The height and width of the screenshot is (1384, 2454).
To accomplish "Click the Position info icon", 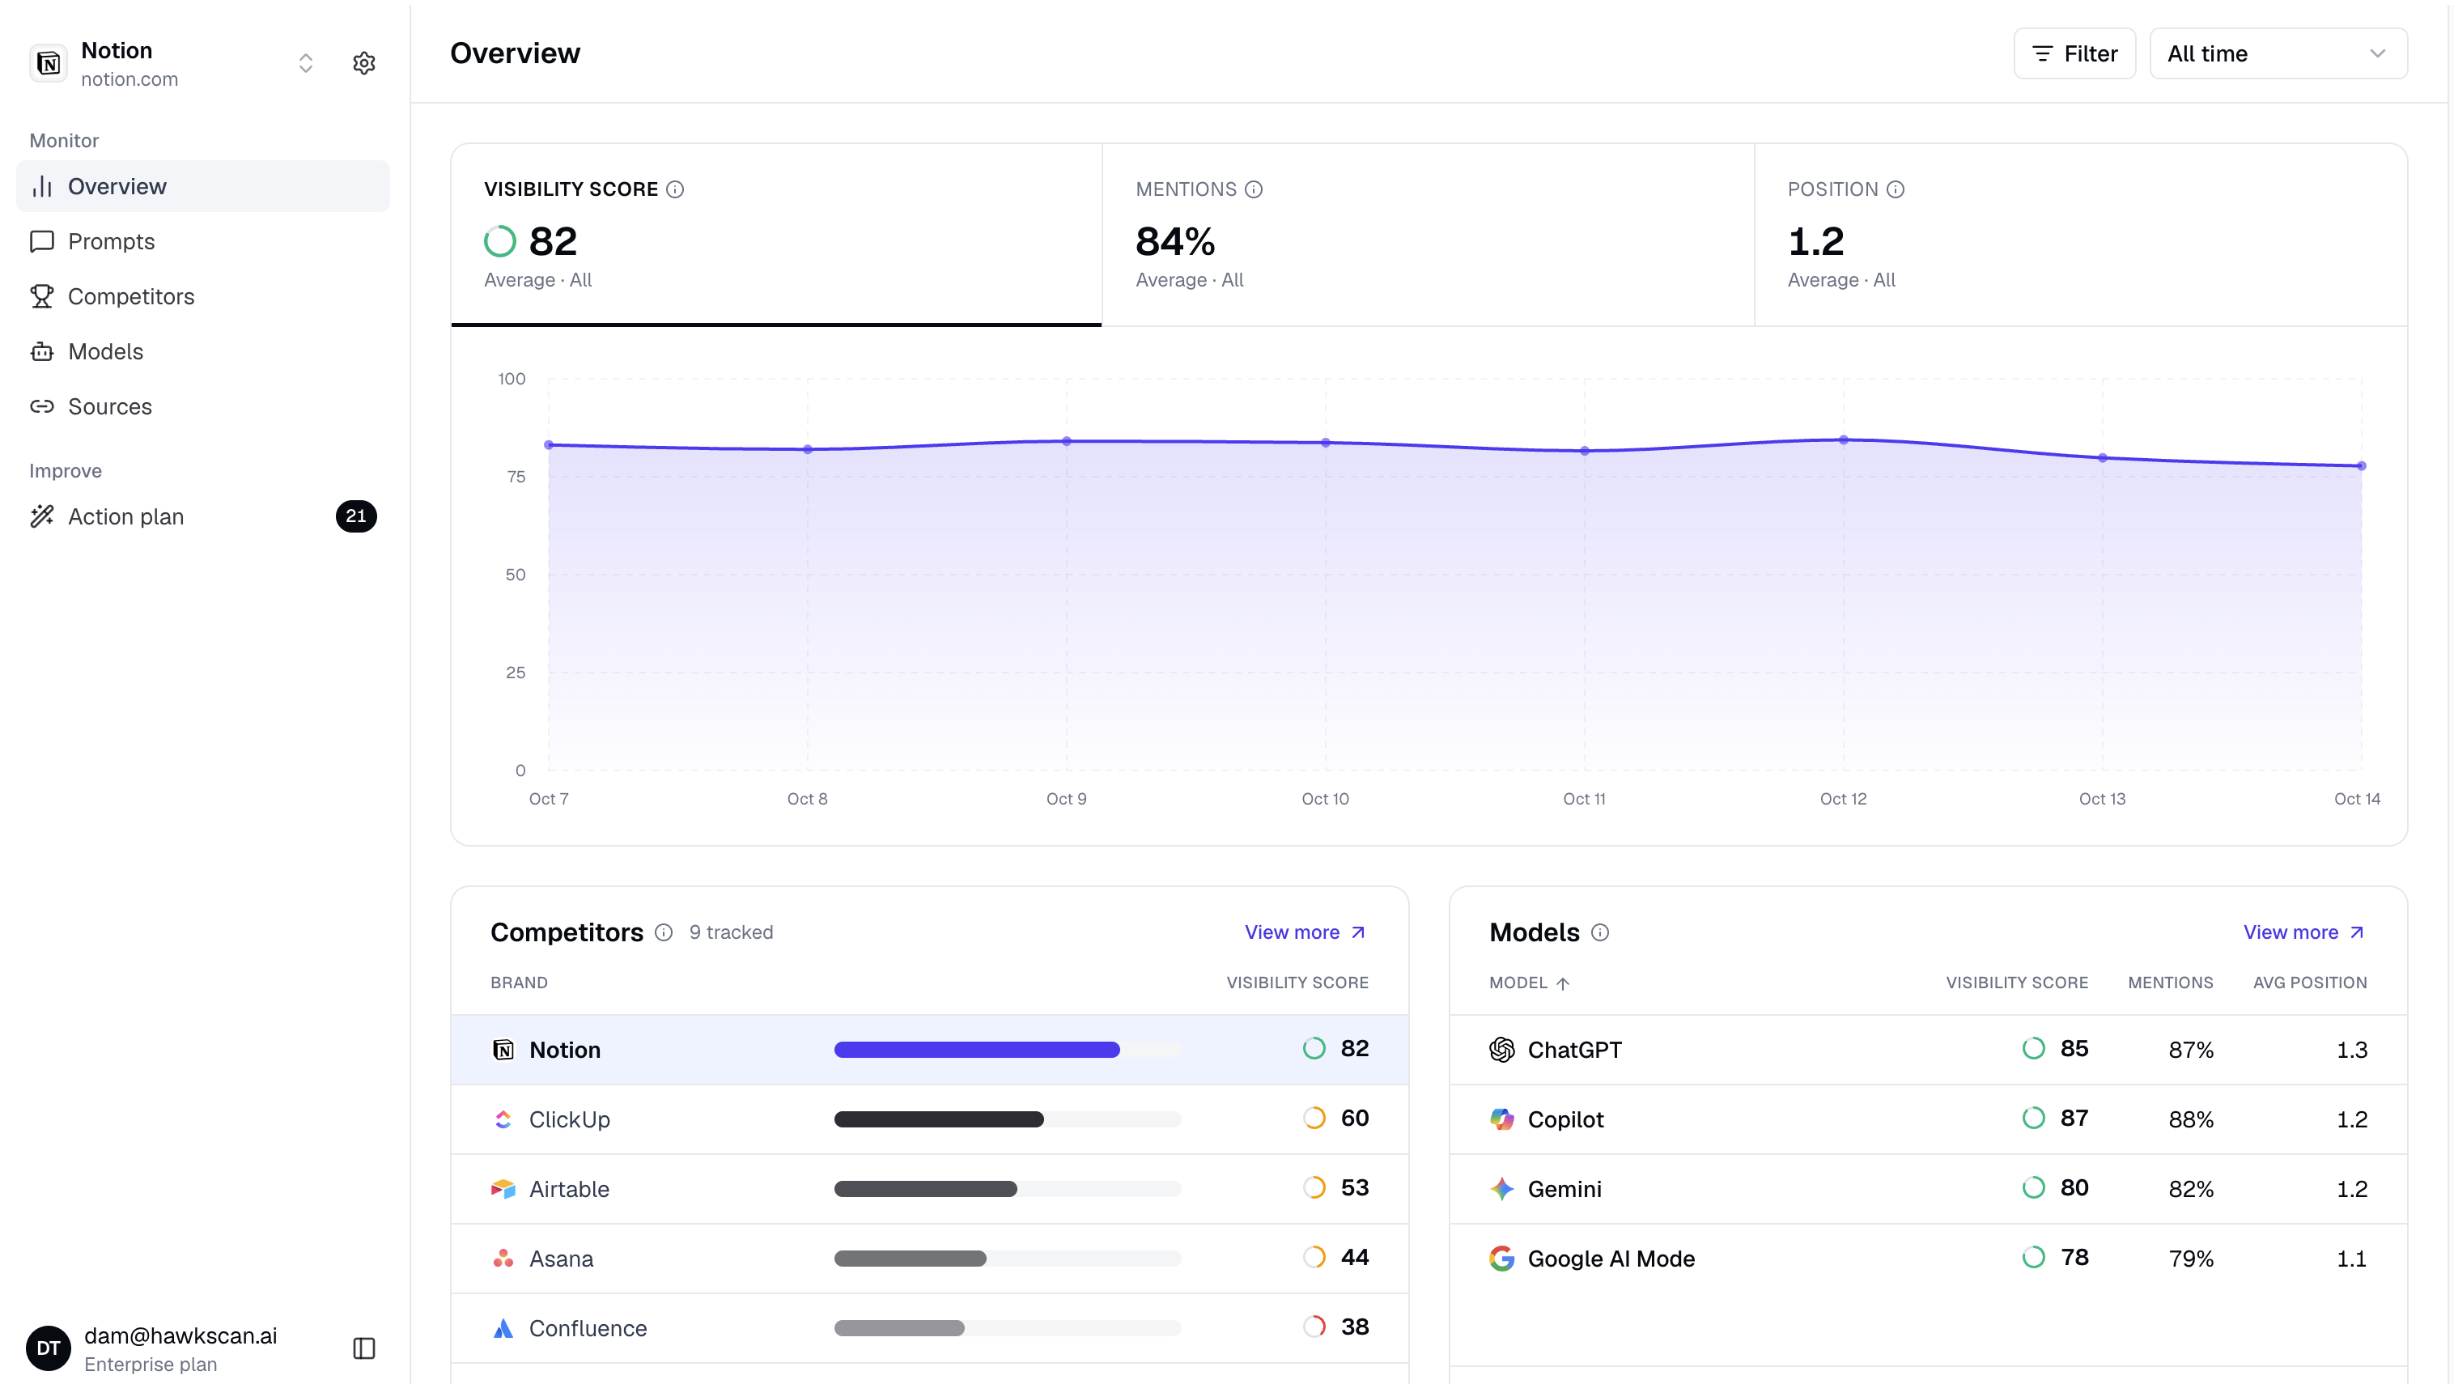I will 1896,189.
